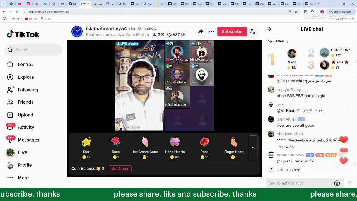Share the live stream arrow icon
Viewport: 357px width, 201px height.
click(201, 32)
